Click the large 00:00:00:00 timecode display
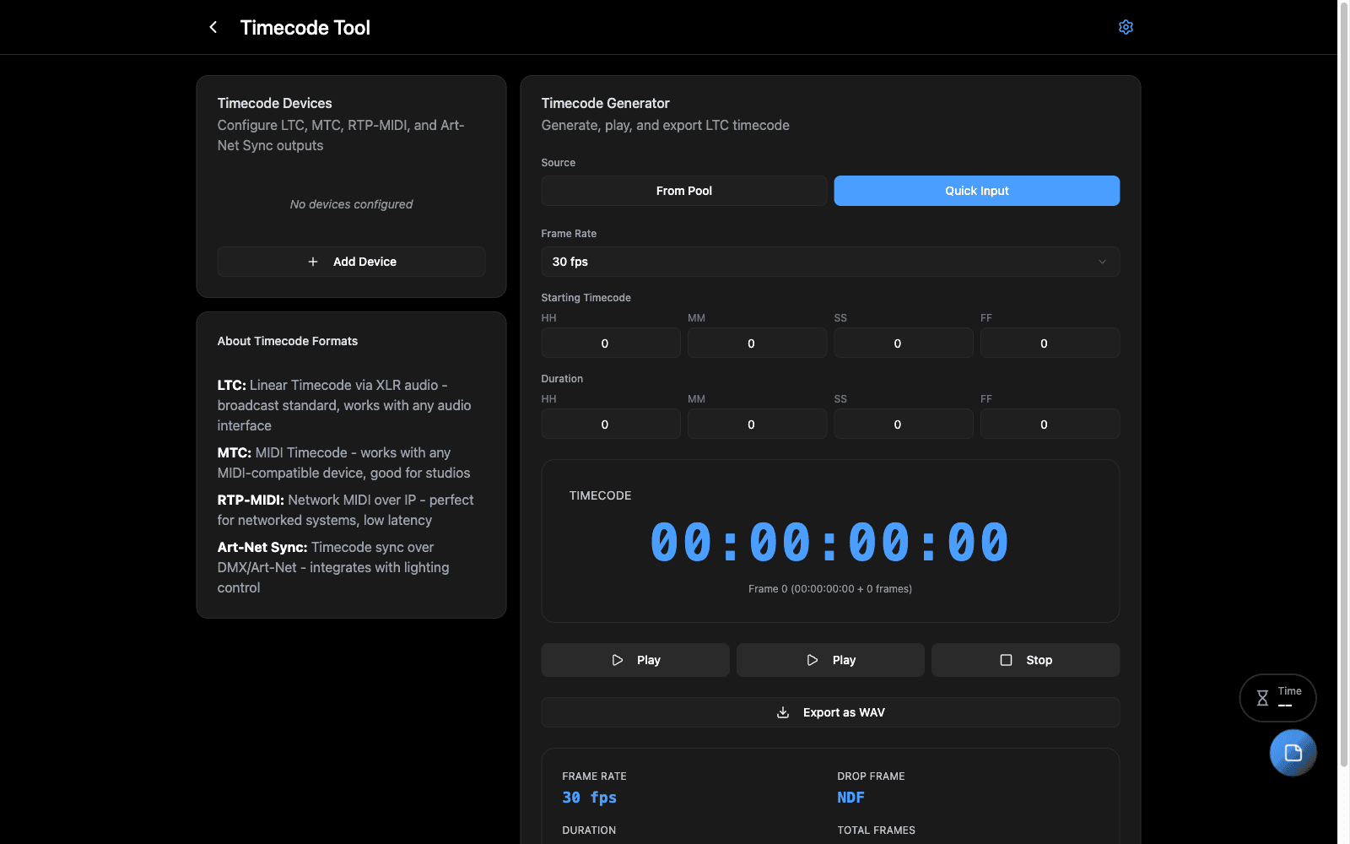1350x844 pixels. [x=830, y=542]
